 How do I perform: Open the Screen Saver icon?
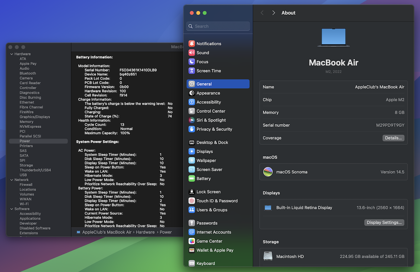click(192, 170)
